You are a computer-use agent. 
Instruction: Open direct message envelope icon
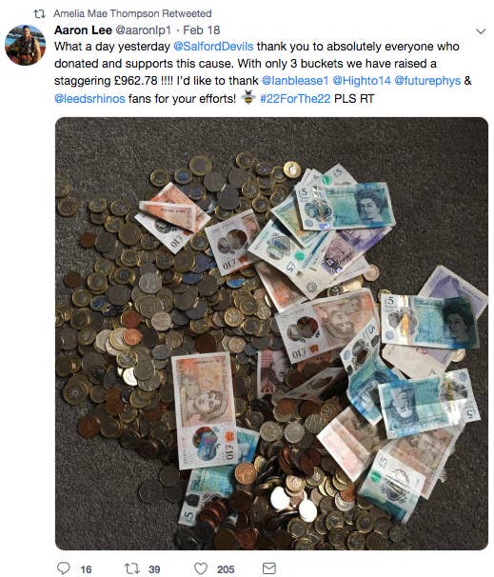tap(269, 568)
